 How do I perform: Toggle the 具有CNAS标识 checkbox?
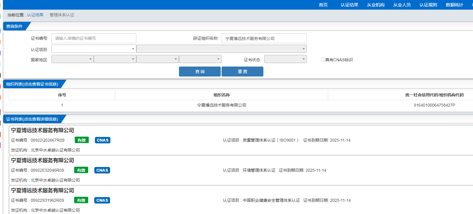click(x=323, y=60)
